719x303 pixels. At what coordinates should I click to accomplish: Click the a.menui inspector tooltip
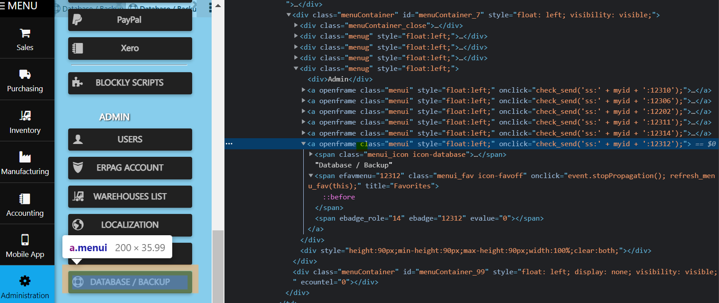point(117,248)
